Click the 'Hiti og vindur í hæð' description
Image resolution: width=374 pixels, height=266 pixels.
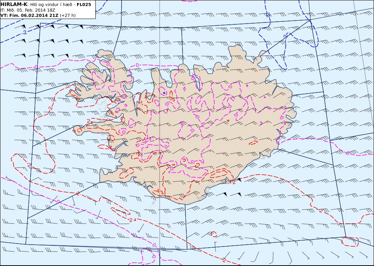click(51, 4)
